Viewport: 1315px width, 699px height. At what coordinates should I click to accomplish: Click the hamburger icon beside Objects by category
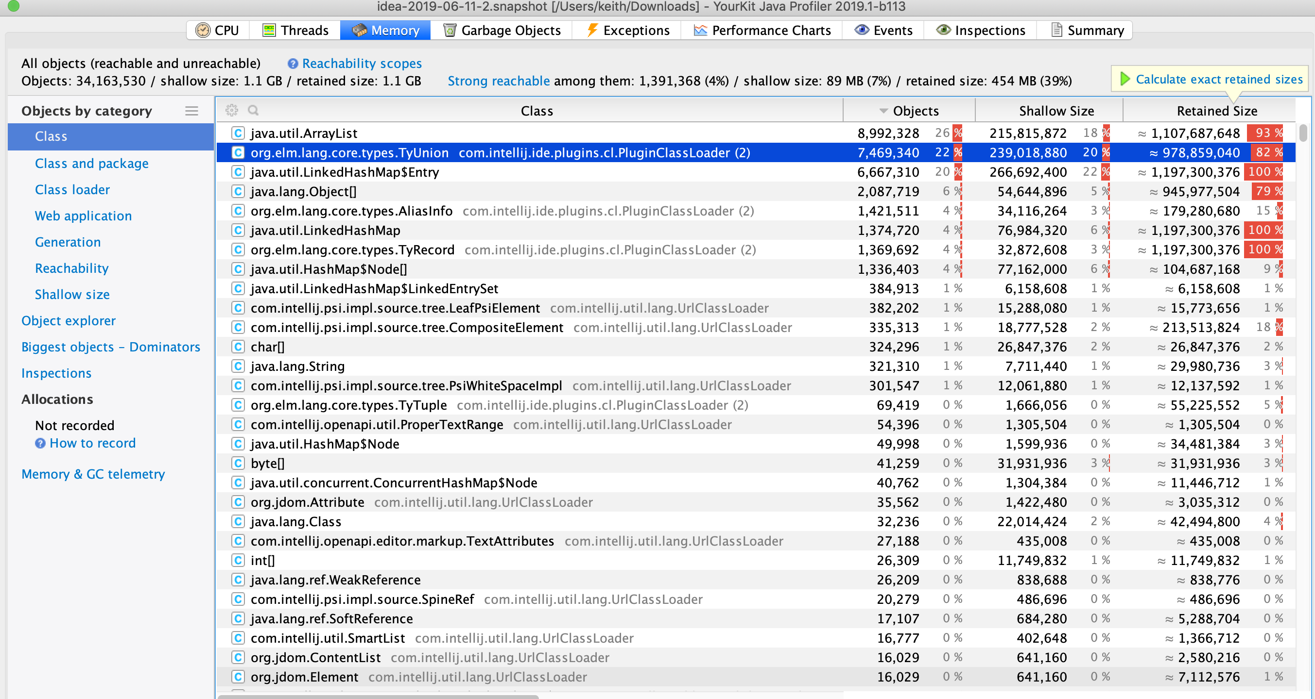point(192,110)
